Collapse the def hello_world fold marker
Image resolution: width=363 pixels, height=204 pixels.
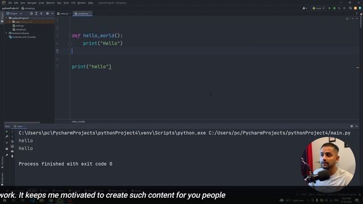pyautogui.click(x=70, y=36)
